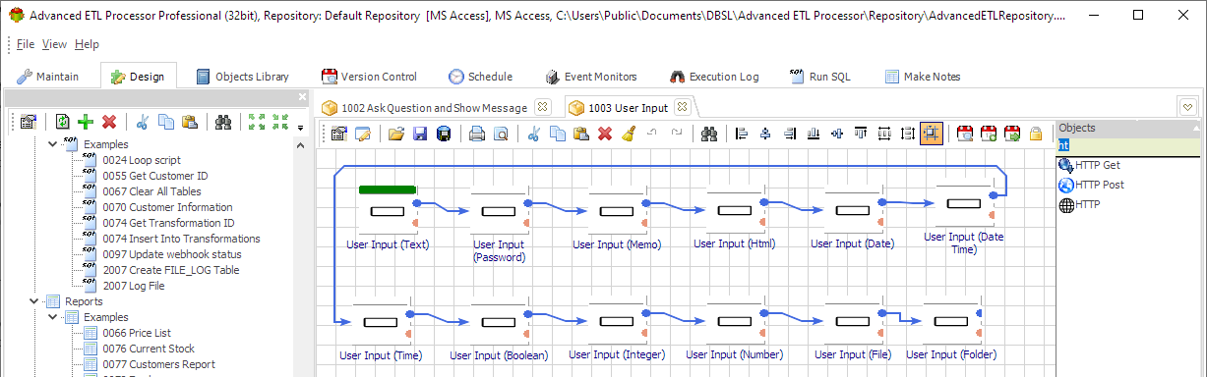Click the paste icon in designer toolbar
Screen dimensions: 1207x377
(581, 135)
